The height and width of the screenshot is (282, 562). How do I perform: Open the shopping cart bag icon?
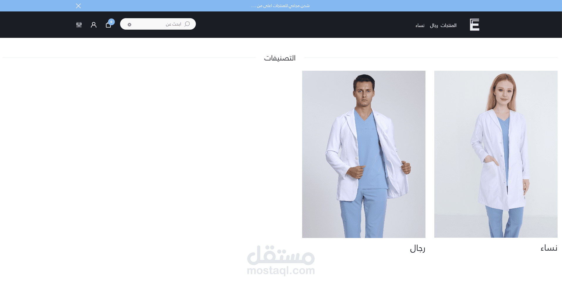108,25
